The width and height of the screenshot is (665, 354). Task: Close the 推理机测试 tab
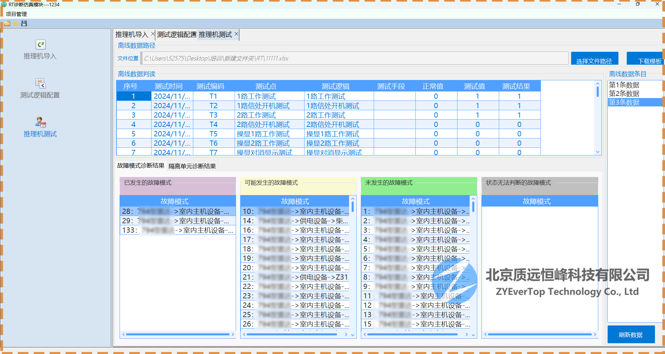pyautogui.click(x=236, y=34)
